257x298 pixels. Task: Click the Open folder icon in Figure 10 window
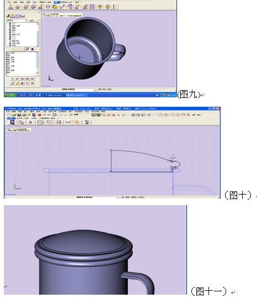coord(14,115)
